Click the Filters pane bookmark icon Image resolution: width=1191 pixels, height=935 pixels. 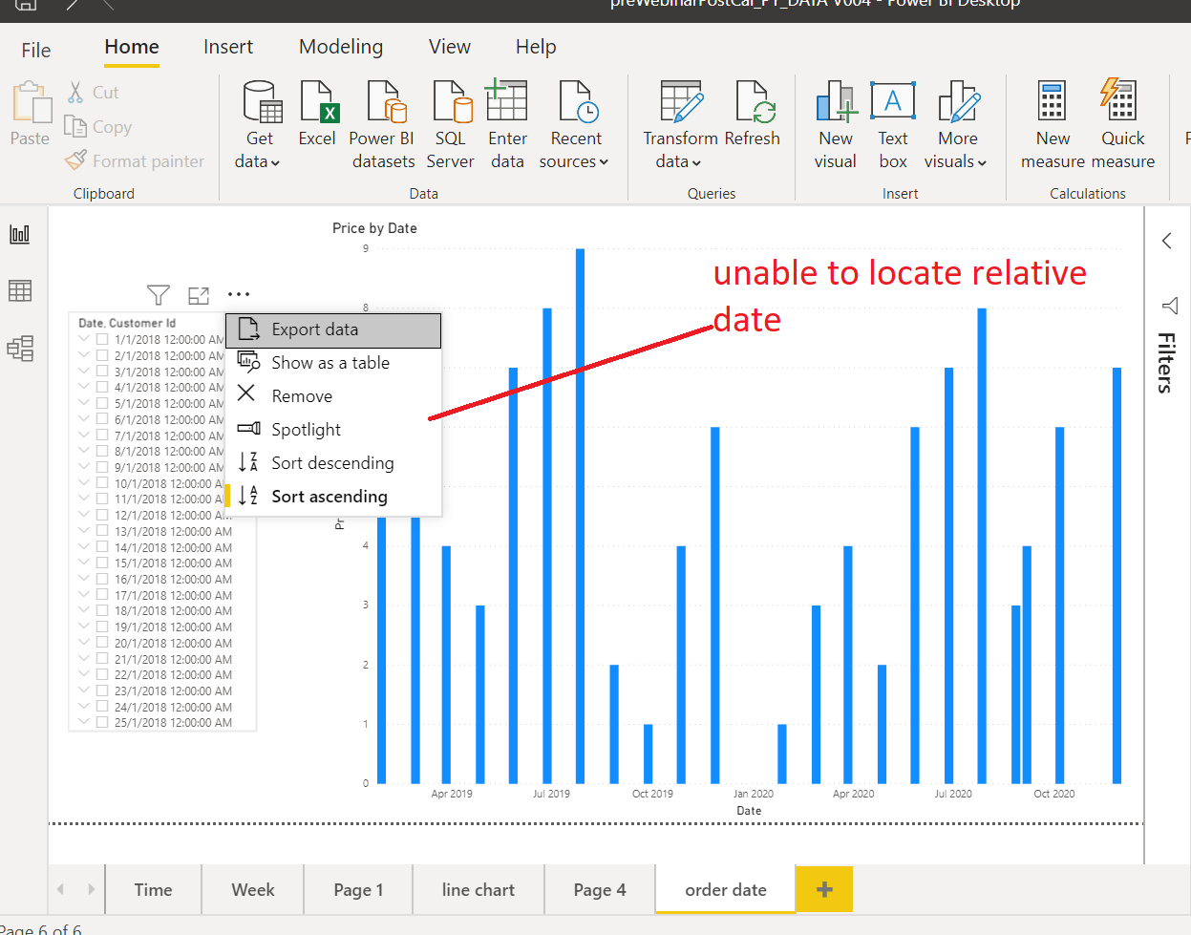point(1170,306)
